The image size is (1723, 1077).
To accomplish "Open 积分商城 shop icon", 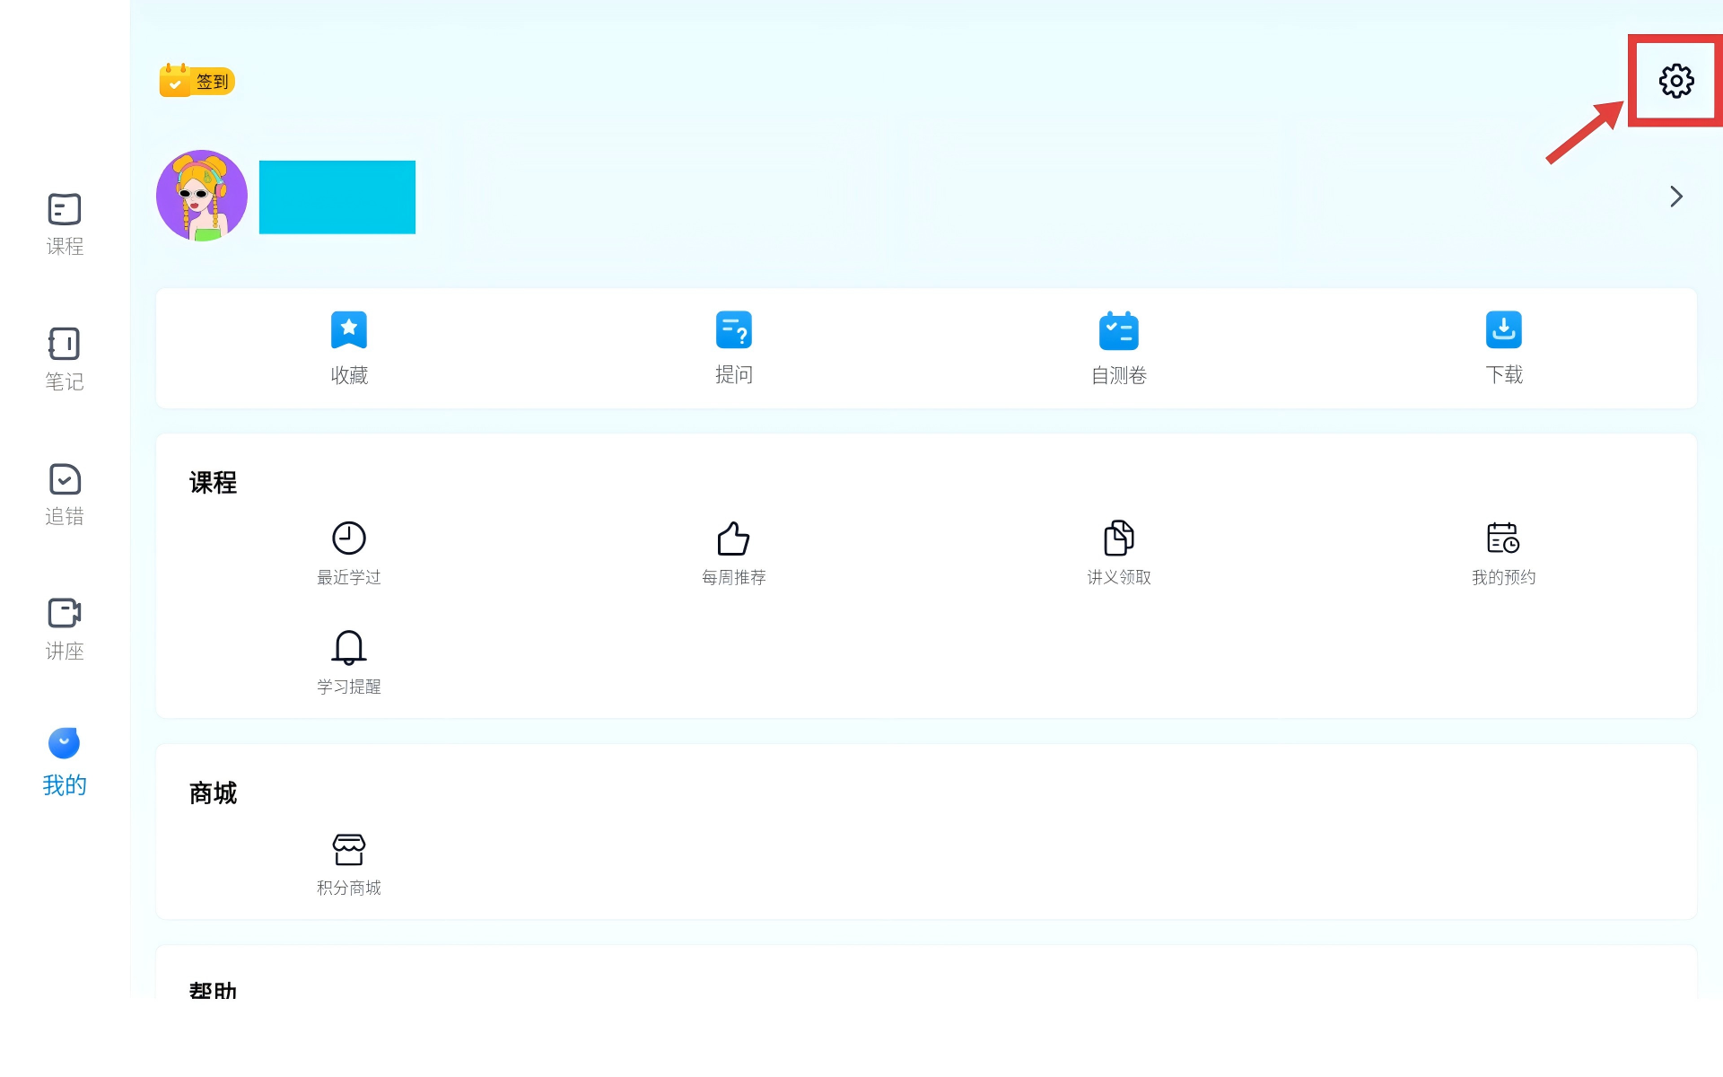I will [x=349, y=848].
